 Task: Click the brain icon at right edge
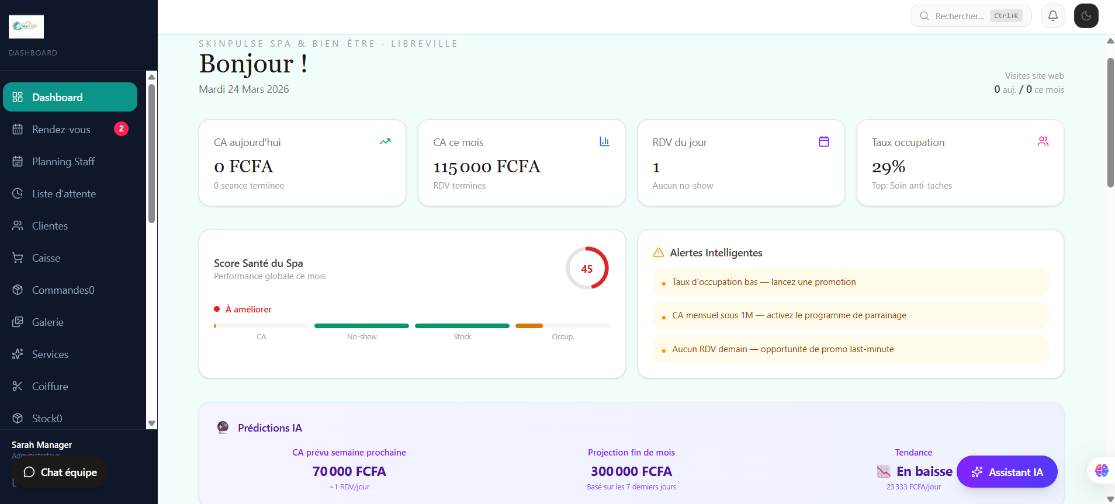[x=1101, y=471]
